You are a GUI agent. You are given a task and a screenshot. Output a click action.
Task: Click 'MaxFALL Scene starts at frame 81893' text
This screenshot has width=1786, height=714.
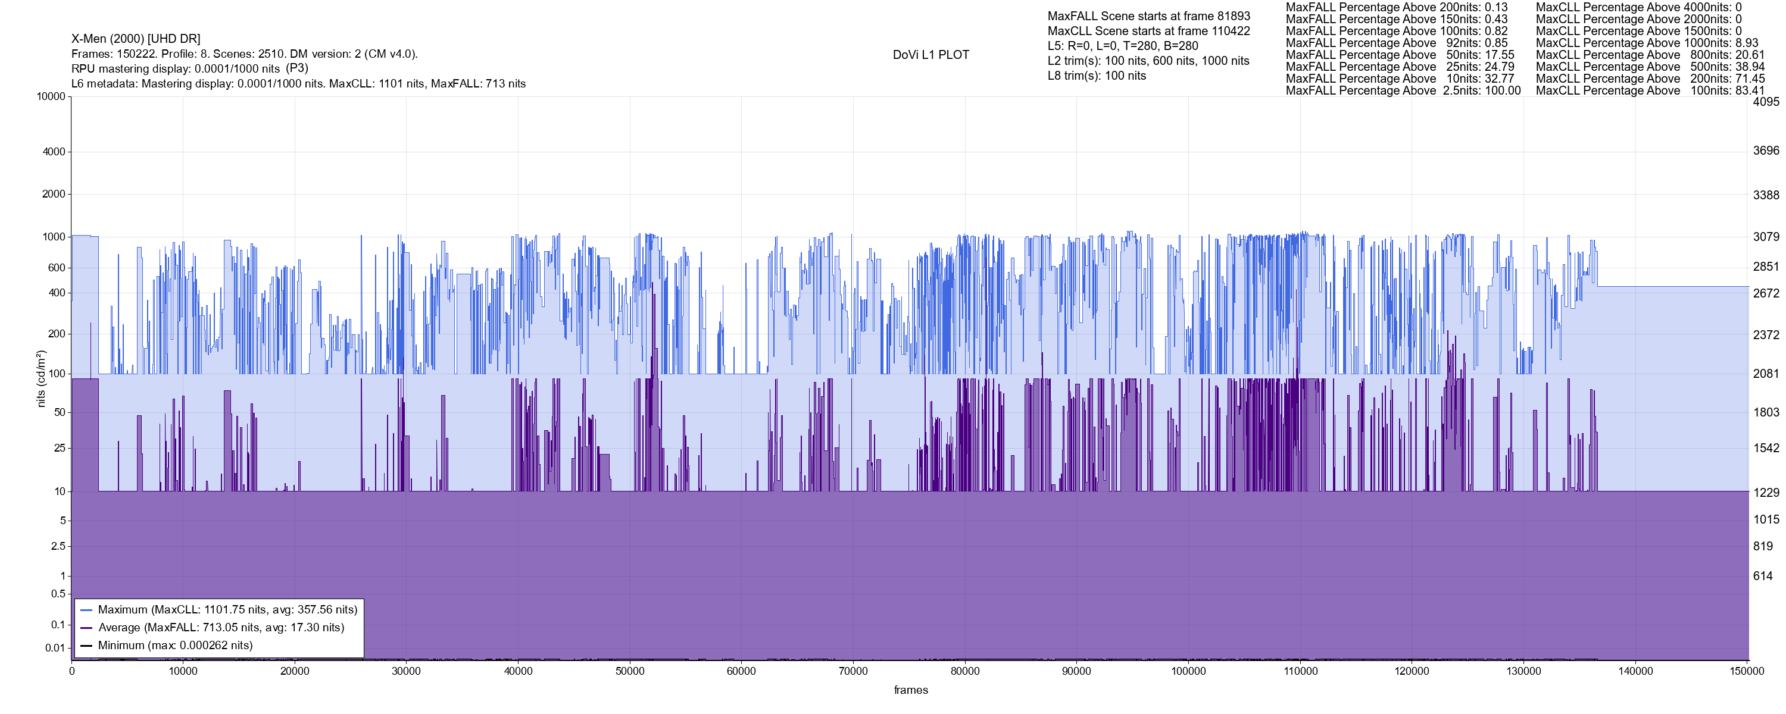click(x=1148, y=16)
